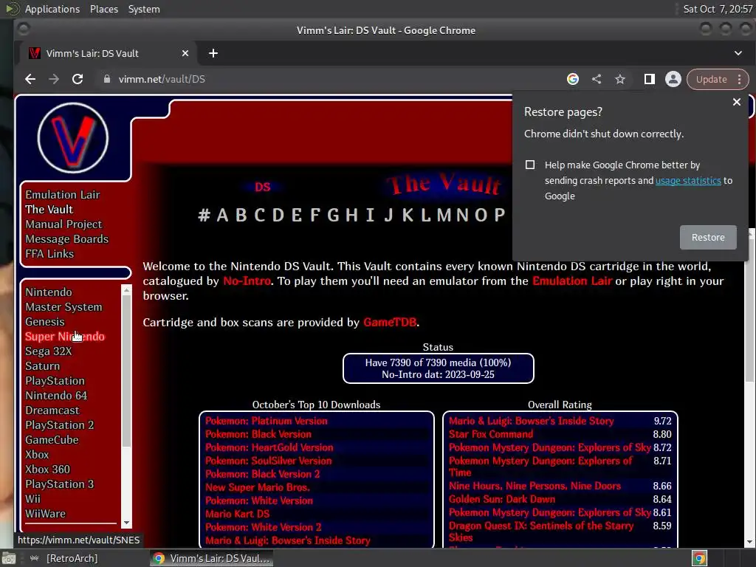Reload the page with the refresh icon
The width and height of the screenshot is (756, 567).
click(x=77, y=79)
